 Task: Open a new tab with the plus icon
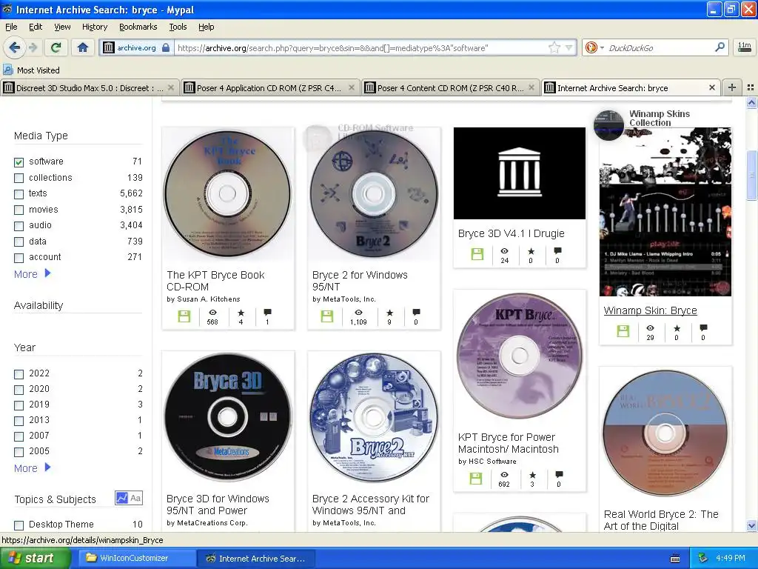(x=732, y=87)
